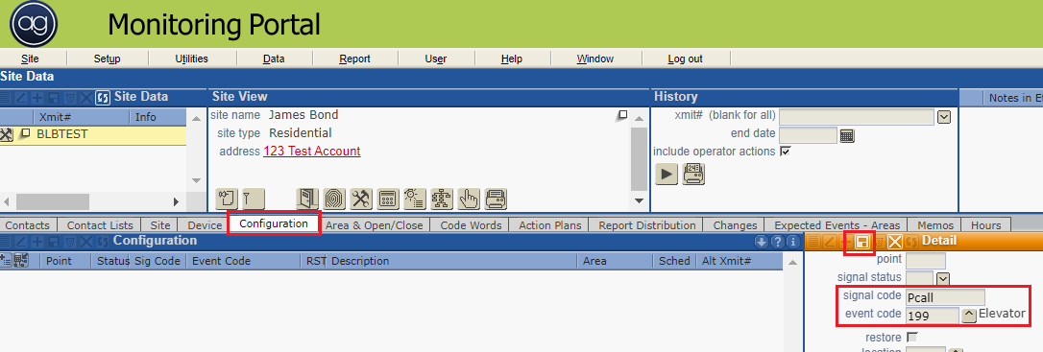
Task: Toggle include operator actions checkbox
Action: click(785, 152)
